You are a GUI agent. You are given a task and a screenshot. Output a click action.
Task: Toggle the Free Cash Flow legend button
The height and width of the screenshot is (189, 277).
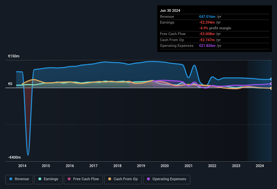pyautogui.click(x=83, y=179)
